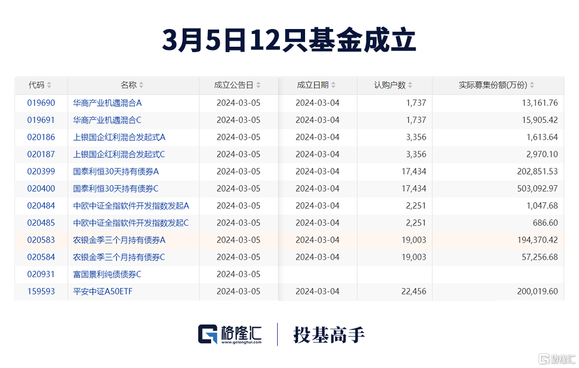The height and width of the screenshot is (368, 579).
Task: Select subscriber count 3,356 for 上银国企红利混合发起式C
Action: coord(416,154)
